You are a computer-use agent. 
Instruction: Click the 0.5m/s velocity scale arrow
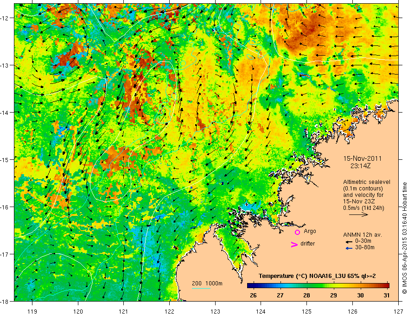click(x=358, y=214)
